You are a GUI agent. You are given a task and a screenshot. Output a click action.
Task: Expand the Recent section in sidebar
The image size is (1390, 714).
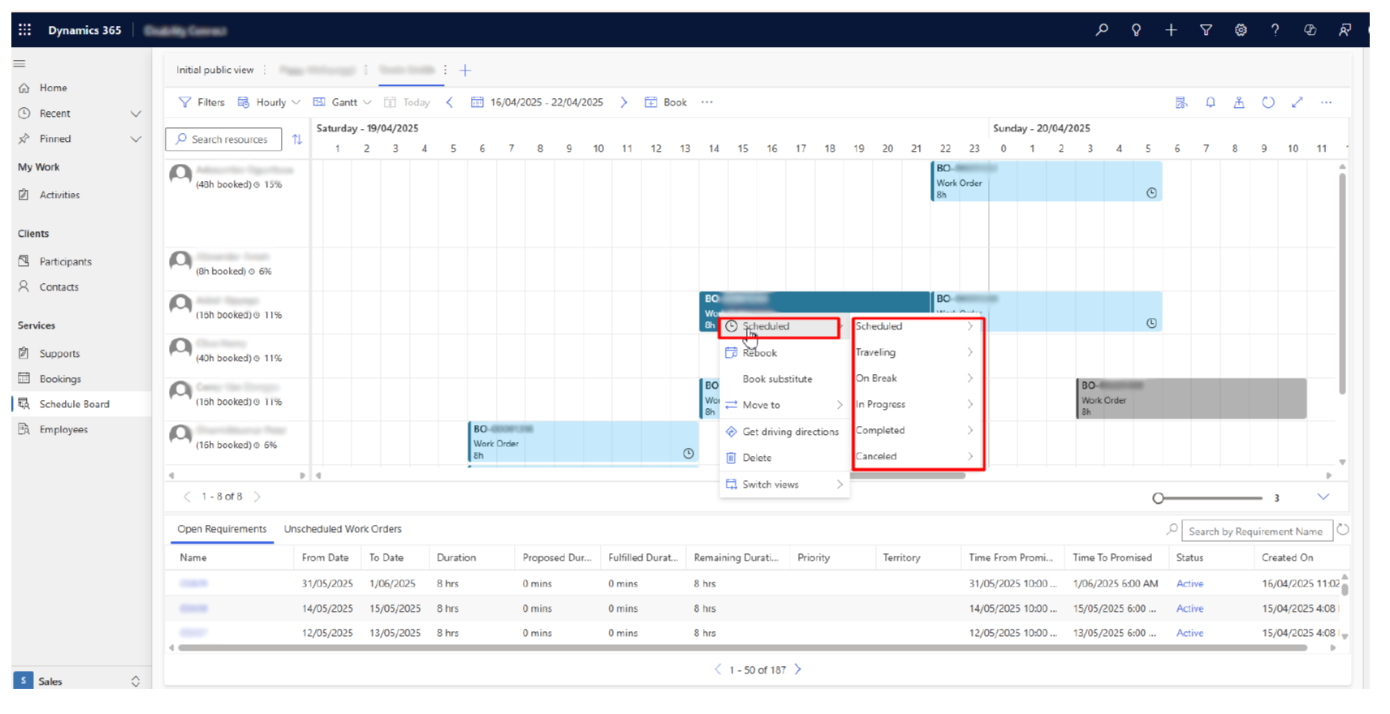pyautogui.click(x=136, y=114)
